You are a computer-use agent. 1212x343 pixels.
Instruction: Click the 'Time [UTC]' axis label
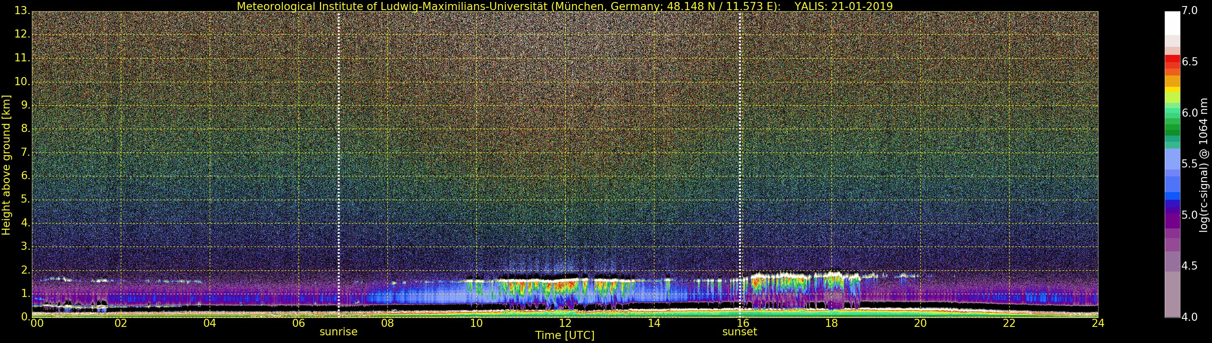pyautogui.click(x=565, y=335)
